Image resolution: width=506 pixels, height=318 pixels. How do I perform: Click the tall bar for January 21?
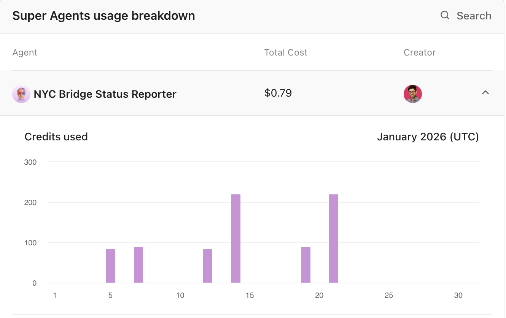[x=333, y=238]
